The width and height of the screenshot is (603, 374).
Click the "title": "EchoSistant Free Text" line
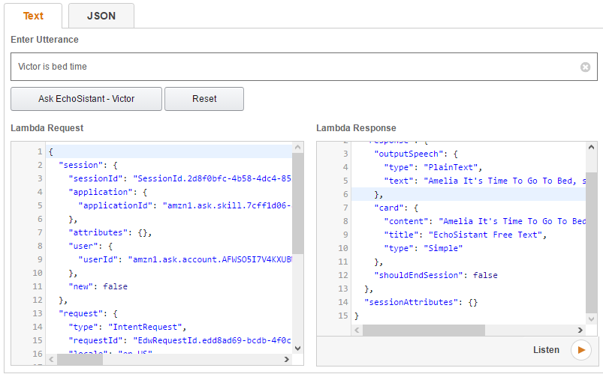466,235
